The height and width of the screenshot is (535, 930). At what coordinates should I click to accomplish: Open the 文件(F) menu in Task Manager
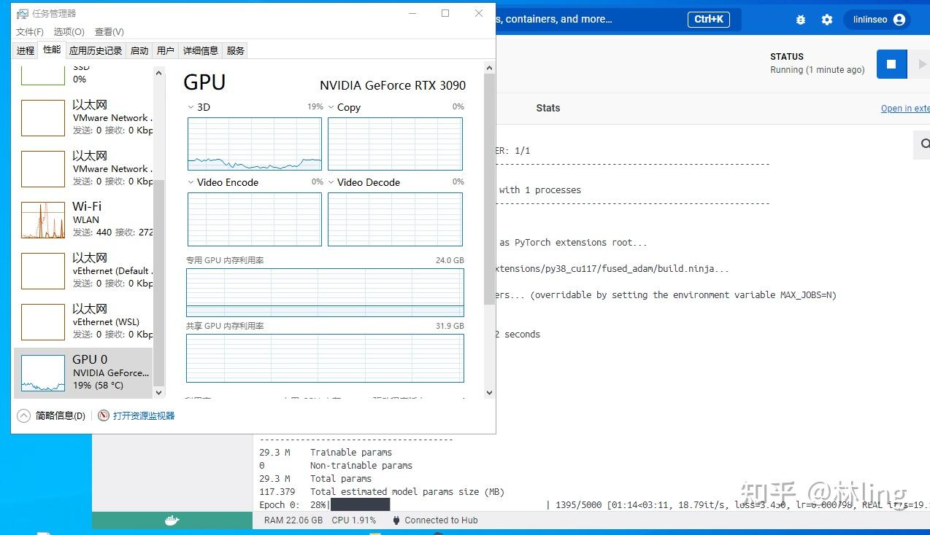(30, 32)
